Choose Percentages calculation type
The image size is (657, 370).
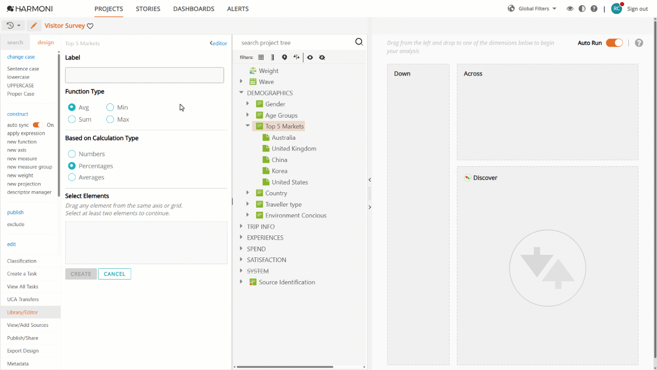pyautogui.click(x=72, y=166)
